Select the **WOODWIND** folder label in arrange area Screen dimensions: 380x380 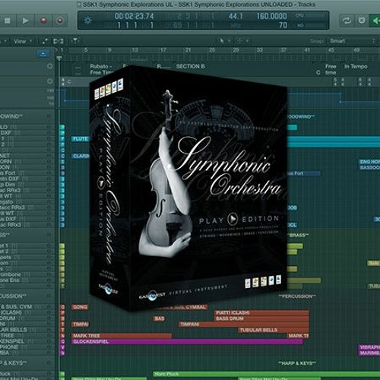pyautogui.click(x=301, y=116)
